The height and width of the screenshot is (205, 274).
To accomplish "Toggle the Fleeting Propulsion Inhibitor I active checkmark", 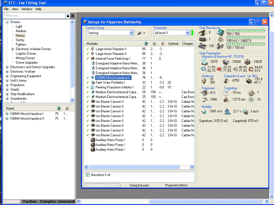I will [87, 87].
